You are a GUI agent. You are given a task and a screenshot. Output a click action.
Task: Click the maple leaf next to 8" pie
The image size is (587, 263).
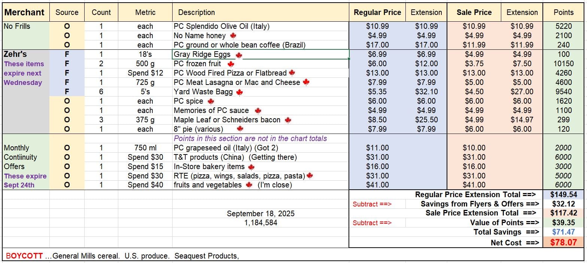(240, 129)
